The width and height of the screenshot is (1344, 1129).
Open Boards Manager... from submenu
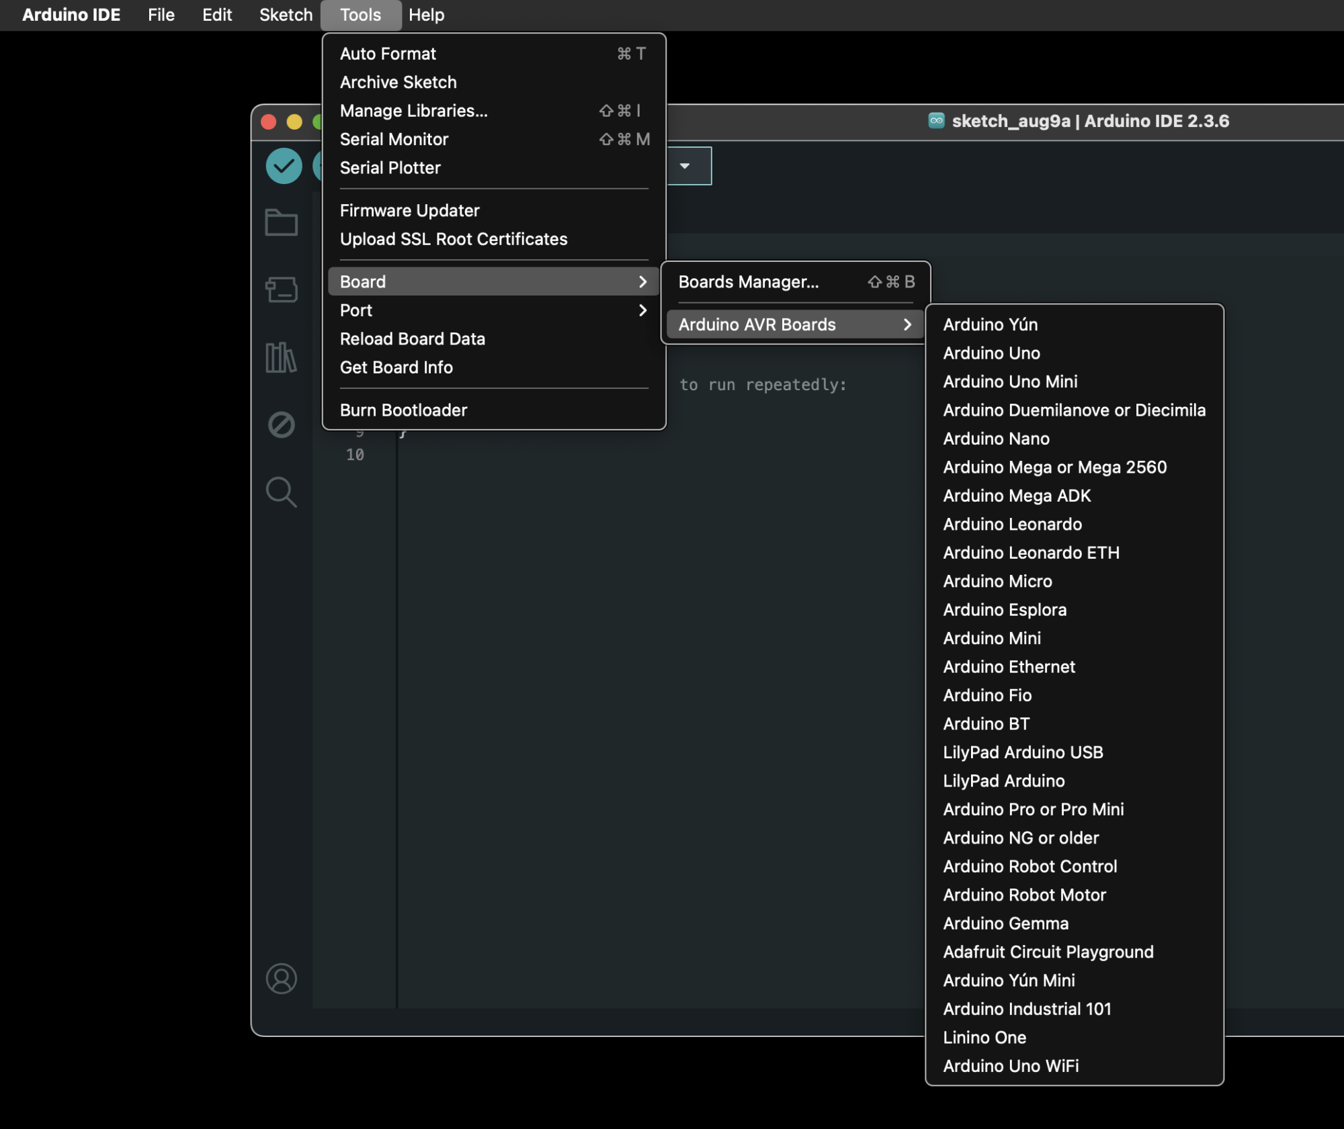click(796, 281)
